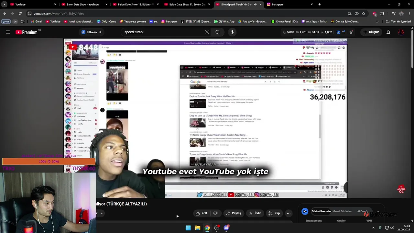
Task: Click the video player showing IShowSpeed stream
Action: (x=205, y=118)
